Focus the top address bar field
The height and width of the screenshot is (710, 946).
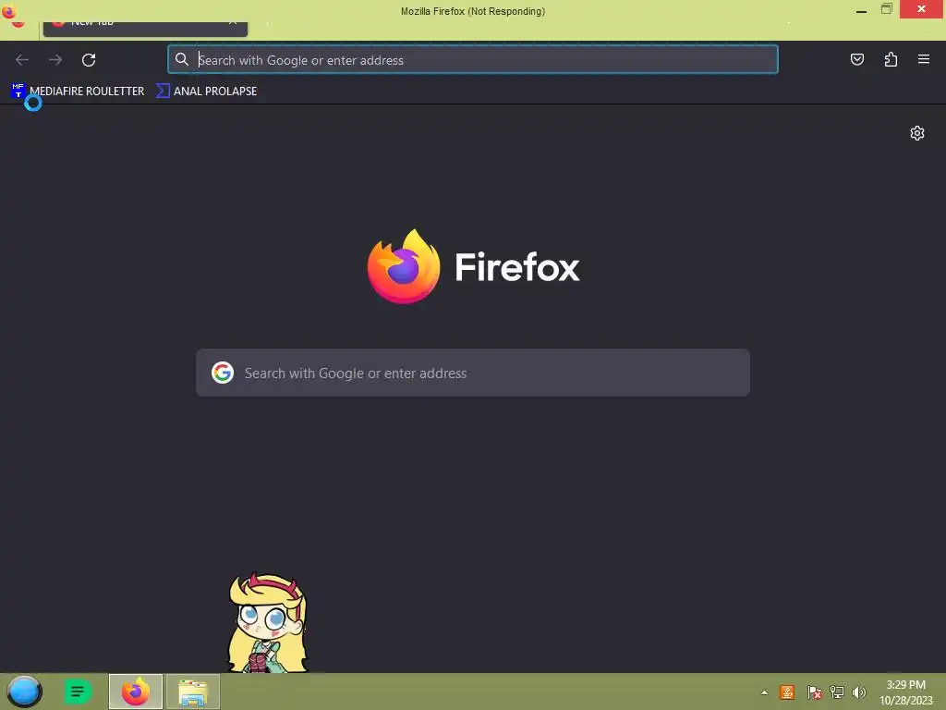pos(473,59)
